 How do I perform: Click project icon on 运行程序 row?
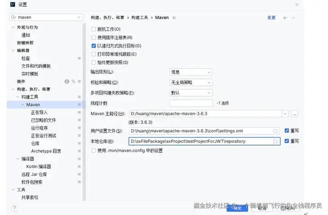point(79,128)
